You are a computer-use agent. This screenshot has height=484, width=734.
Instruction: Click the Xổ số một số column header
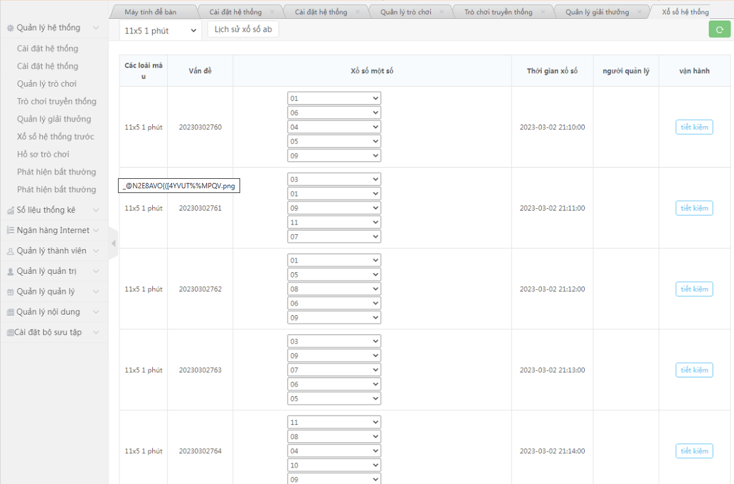point(372,71)
